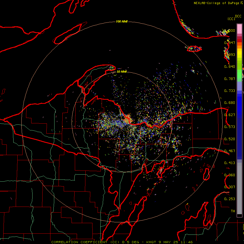Screen dimensions: 244x244
Task: Select the 0.947 legend value
Action: pos(230,43)
